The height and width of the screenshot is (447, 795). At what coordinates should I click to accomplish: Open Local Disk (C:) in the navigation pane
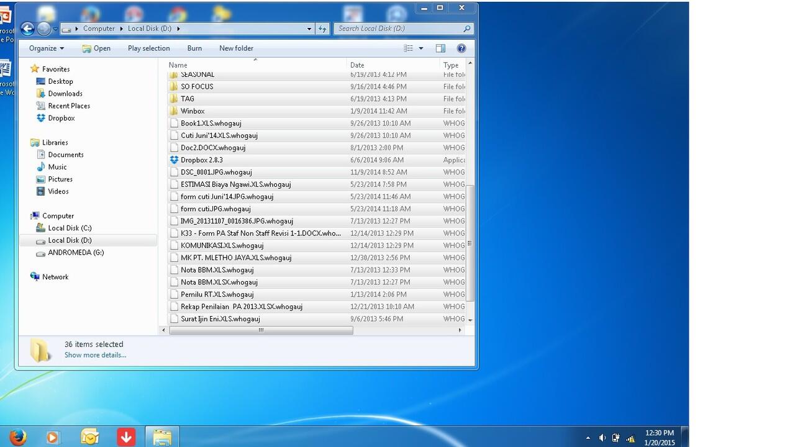(x=70, y=228)
